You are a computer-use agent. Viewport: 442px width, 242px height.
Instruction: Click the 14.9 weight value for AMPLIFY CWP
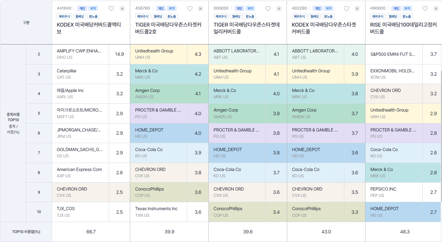pos(120,54)
